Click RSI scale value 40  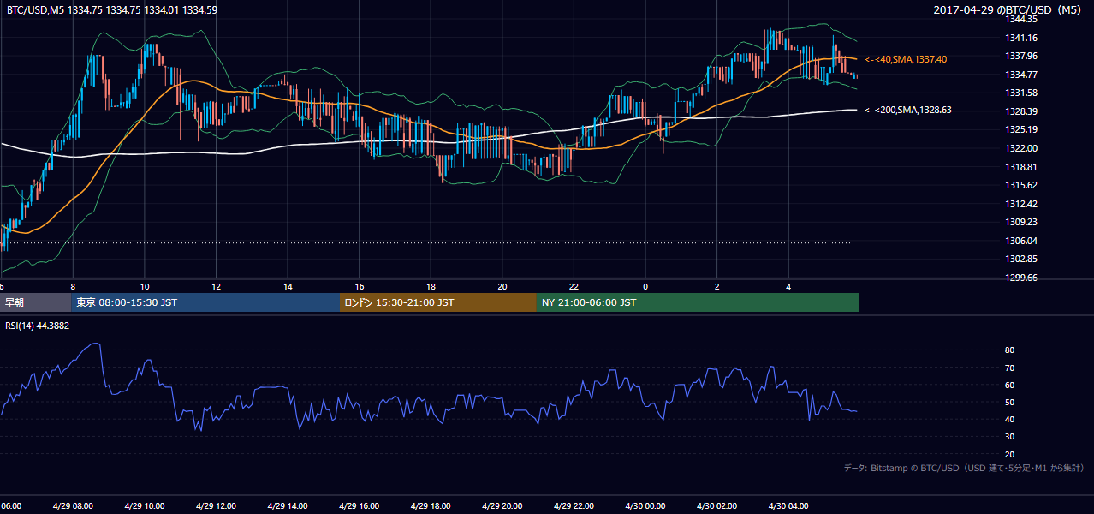[x=1010, y=419]
